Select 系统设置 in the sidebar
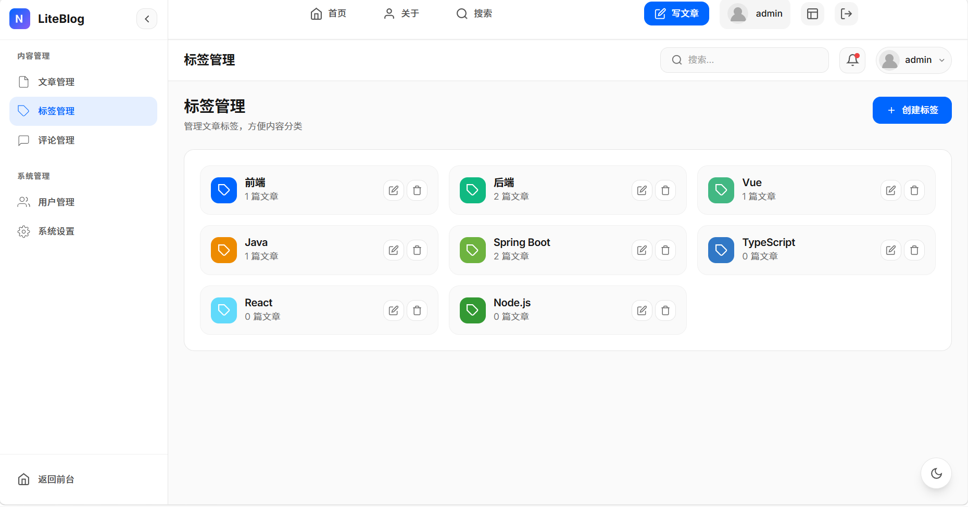Image resolution: width=968 pixels, height=507 pixels. [56, 231]
